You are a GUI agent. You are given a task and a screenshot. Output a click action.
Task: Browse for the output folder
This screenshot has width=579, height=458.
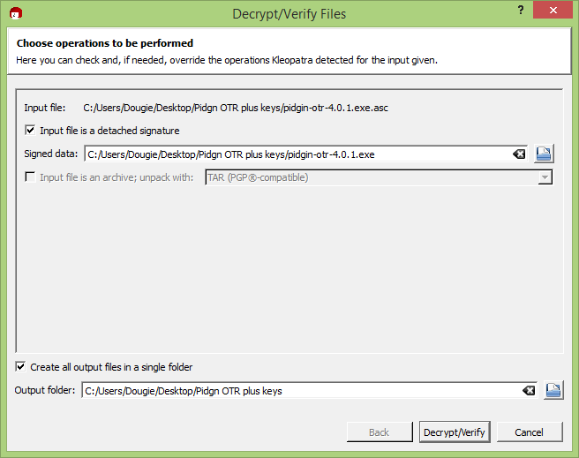click(553, 390)
